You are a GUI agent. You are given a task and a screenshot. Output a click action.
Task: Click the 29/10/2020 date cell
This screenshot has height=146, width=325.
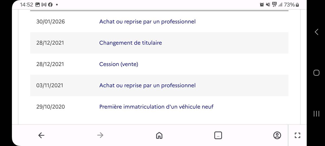click(51, 107)
